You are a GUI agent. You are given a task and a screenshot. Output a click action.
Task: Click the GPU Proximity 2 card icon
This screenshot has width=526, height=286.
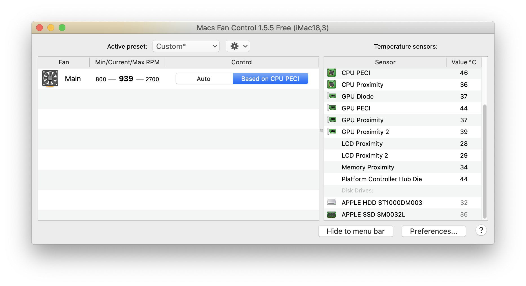pyautogui.click(x=332, y=132)
